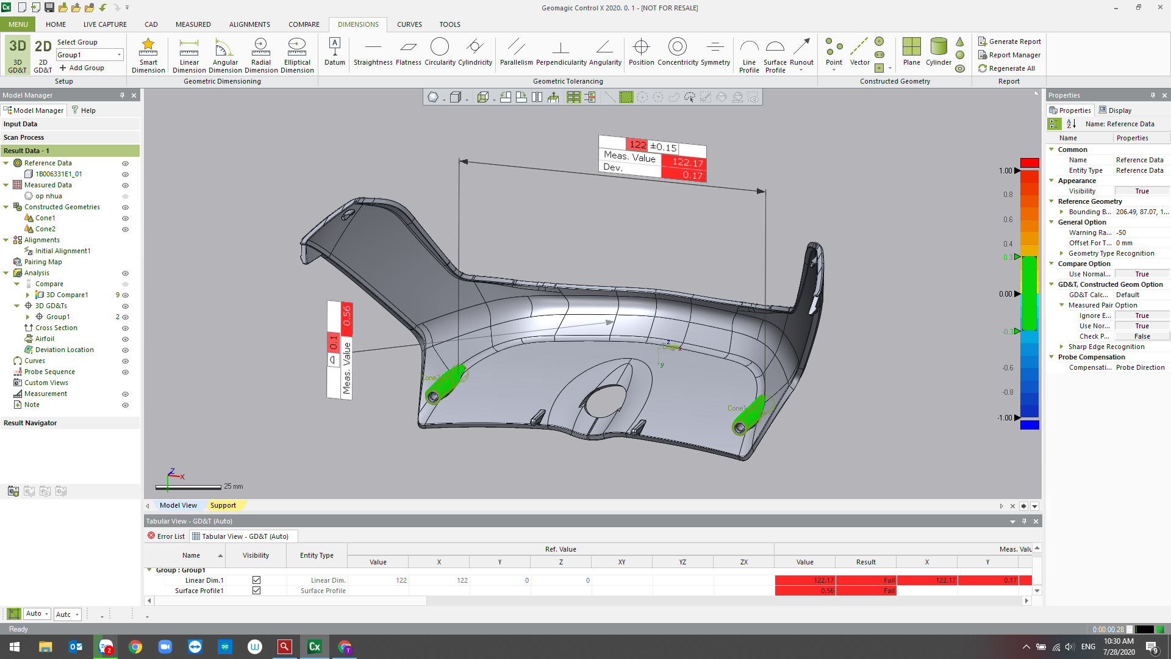1171x659 pixels.
Task: Apply the Straightness tolerance tool
Action: (373, 51)
